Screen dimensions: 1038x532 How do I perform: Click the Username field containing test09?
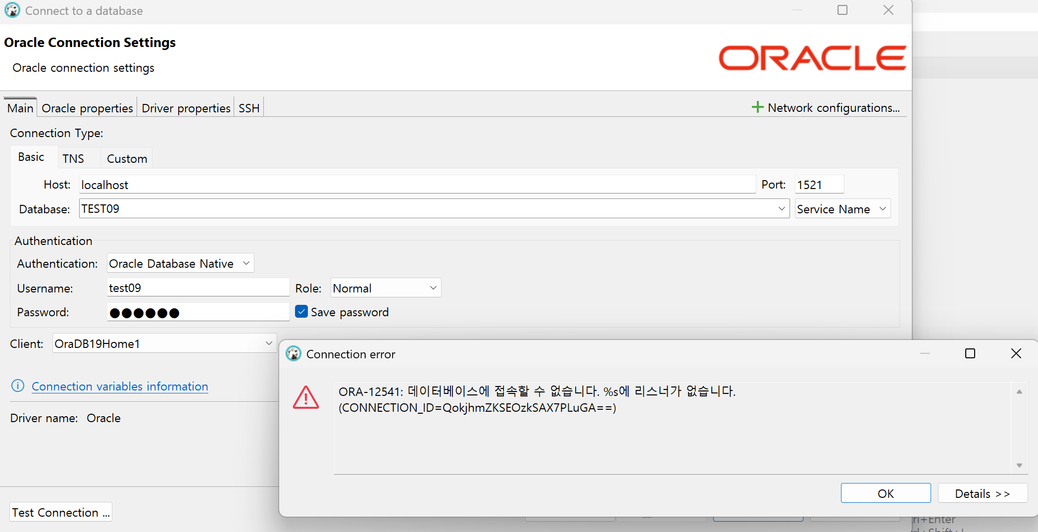click(198, 287)
